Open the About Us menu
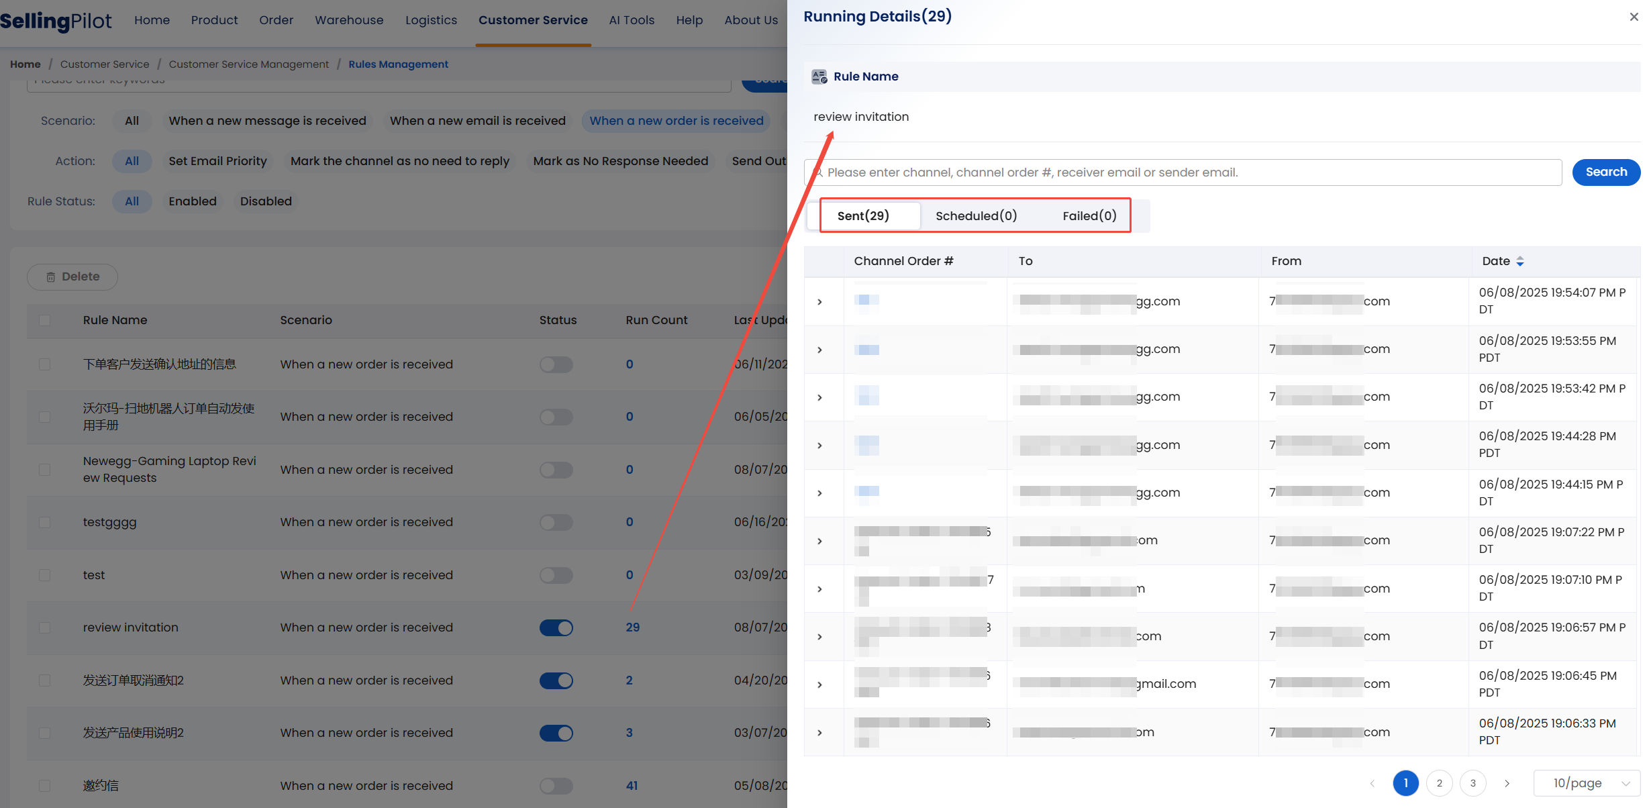 [751, 20]
